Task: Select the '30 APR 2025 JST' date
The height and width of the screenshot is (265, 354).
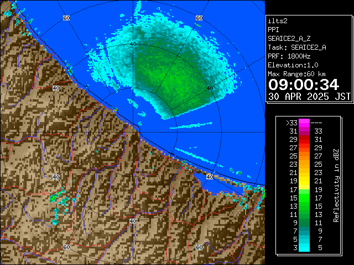Action: pyautogui.click(x=309, y=97)
